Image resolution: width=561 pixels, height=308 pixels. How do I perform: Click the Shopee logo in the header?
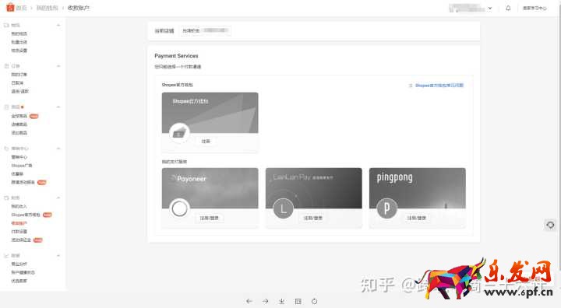point(10,7)
